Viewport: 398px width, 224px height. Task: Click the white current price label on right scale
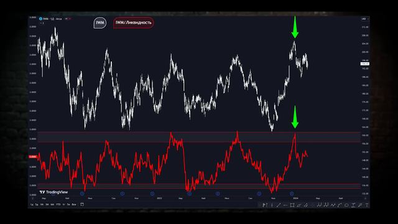[365, 63]
